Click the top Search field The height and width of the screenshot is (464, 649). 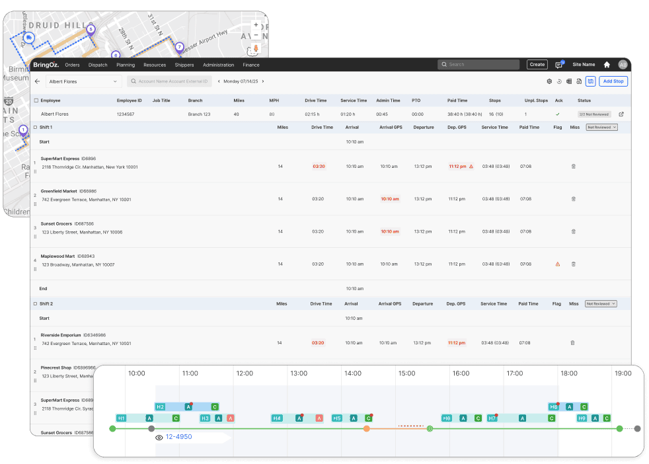tap(478, 65)
